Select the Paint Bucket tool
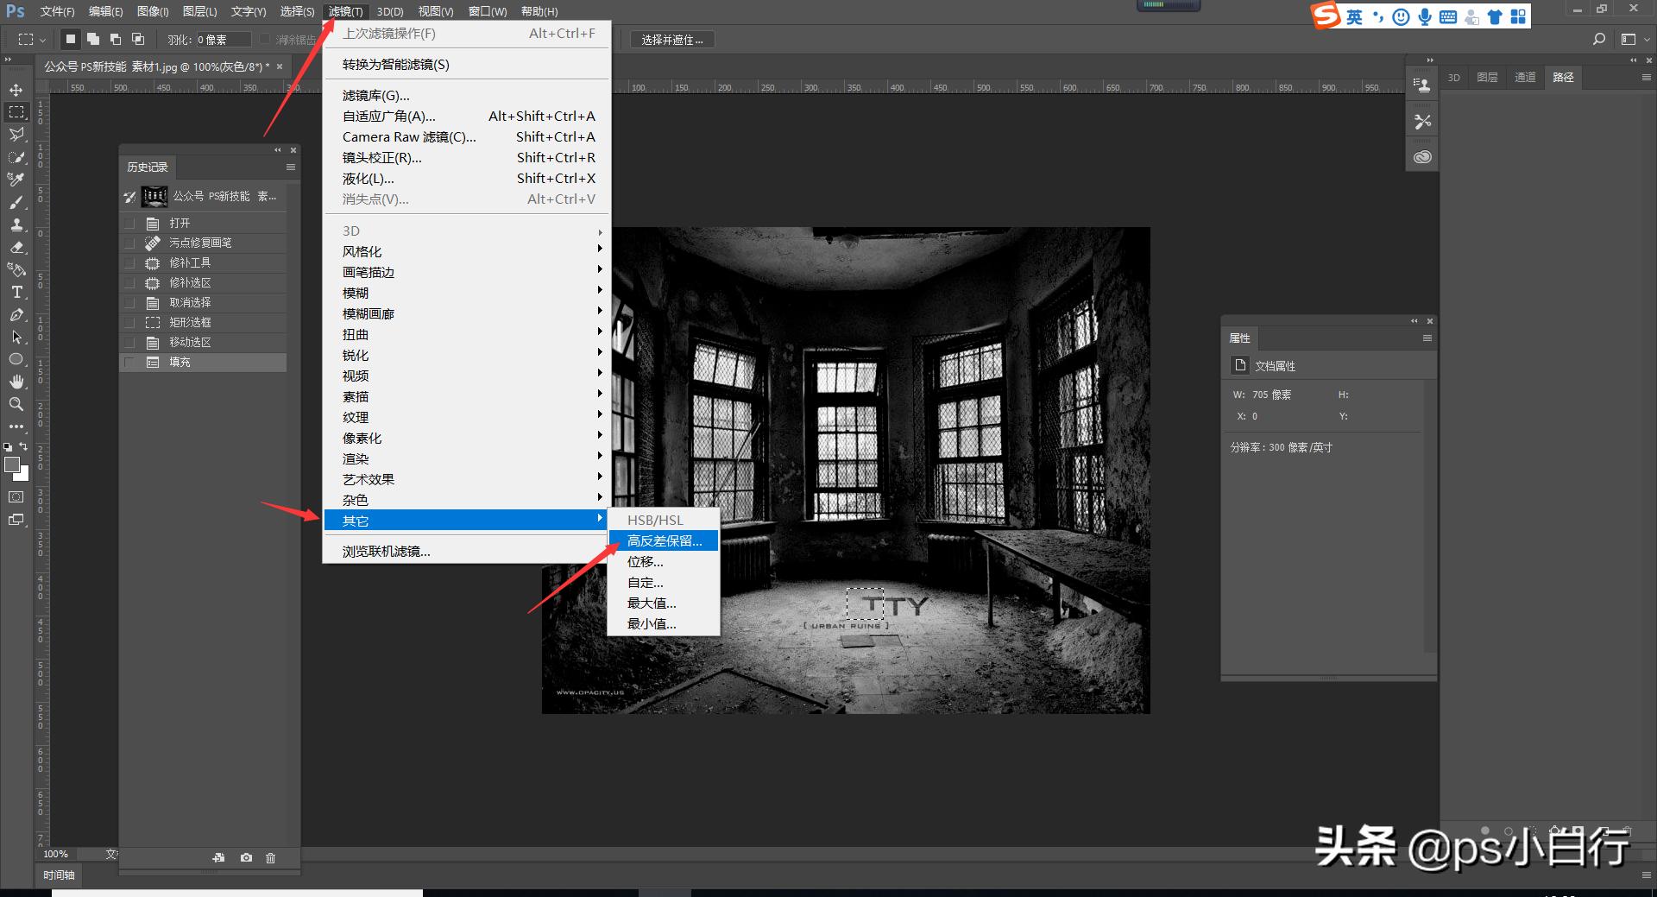 coord(16,269)
